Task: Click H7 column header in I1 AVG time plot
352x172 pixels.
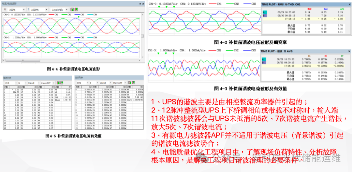Action: [342, 56]
